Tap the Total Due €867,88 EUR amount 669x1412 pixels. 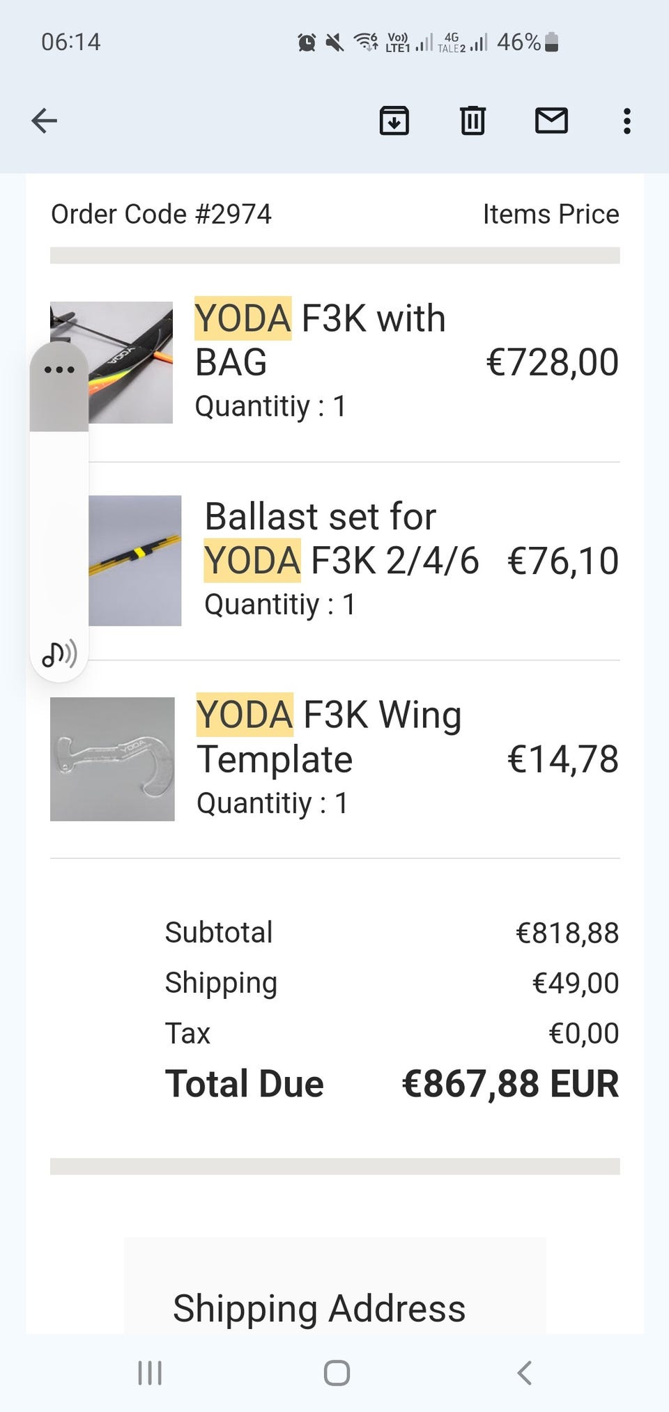tap(510, 1084)
